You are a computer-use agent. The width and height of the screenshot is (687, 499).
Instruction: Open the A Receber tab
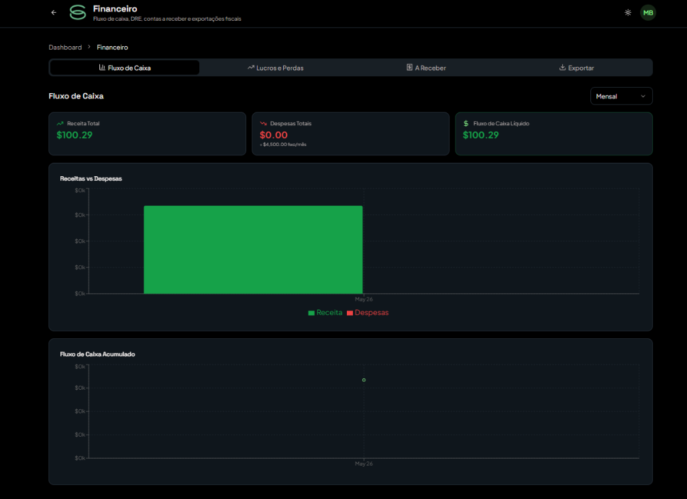coord(426,68)
